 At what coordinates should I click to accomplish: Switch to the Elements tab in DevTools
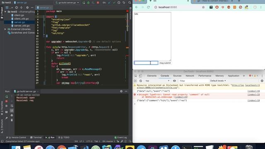click(152, 76)
